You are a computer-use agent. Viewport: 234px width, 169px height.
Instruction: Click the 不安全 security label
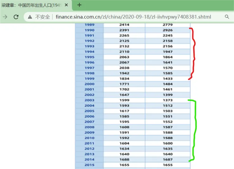point(43,17)
